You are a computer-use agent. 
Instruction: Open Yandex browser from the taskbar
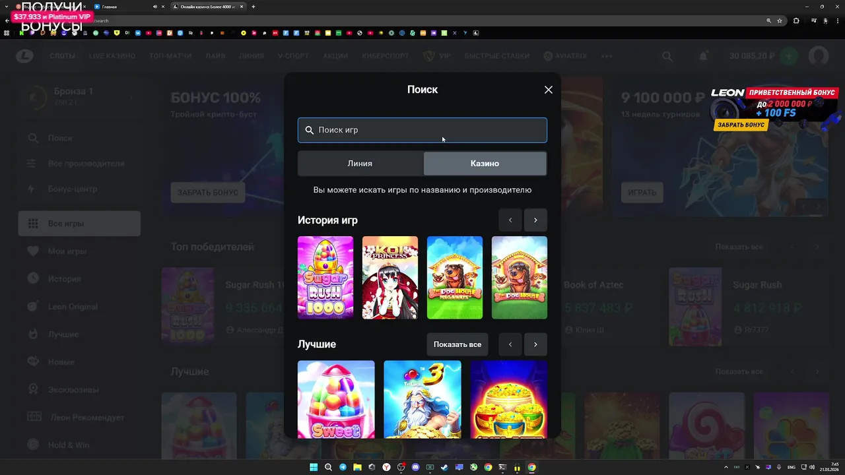pos(386,468)
